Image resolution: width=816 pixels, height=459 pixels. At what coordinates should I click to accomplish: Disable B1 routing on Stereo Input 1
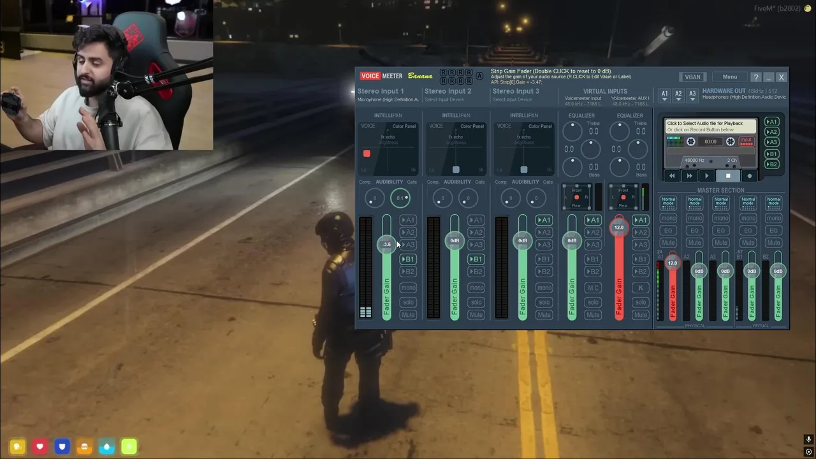[408, 259]
